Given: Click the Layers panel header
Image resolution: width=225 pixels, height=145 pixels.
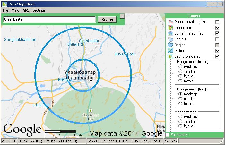Looking at the screenshot, I should (x=194, y=16).
